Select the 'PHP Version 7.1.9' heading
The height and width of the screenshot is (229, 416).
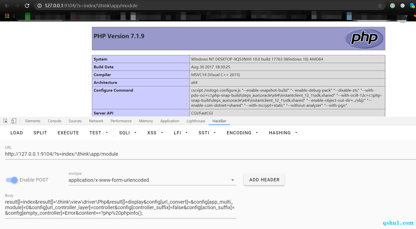(119, 36)
